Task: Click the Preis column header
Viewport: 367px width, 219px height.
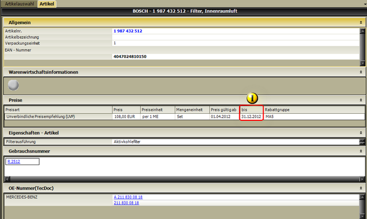Action: pyautogui.click(x=126, y=109)
